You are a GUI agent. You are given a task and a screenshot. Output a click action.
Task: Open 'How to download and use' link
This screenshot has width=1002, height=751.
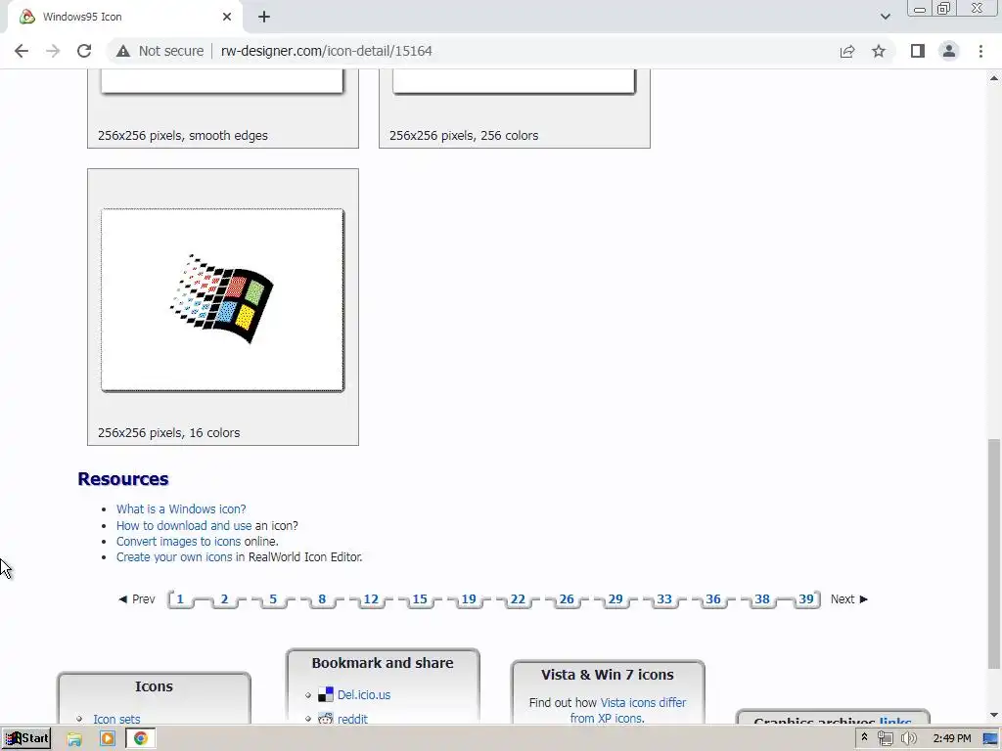click(184, 525)
